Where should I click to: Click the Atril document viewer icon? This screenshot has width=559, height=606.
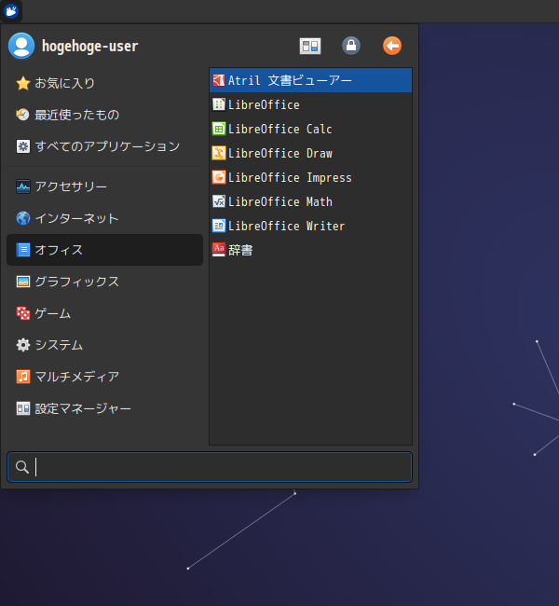pos(219,80)
